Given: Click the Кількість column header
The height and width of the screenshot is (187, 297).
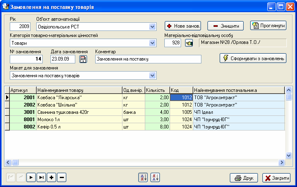Looking at the screenshot, I should 157,90.
